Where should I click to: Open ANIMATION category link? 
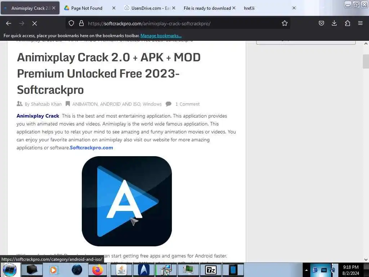(85, 104)
